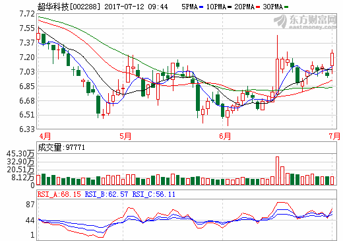
Task: Click the timestamp 2017-07-12 09:44
Action: (136, 7)
